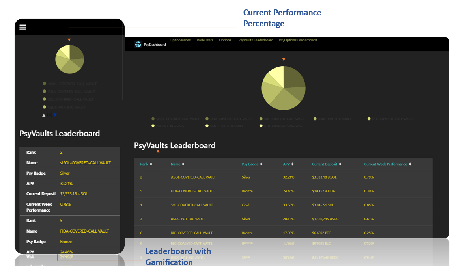This screenshot has width=452, height=266.
Task: Select FIDA-COVERED-CALL VAULT table row name
Action: [192, 191]
